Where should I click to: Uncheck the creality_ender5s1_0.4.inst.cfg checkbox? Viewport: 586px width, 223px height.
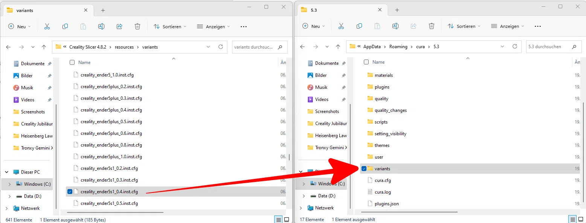coord(70,192)
